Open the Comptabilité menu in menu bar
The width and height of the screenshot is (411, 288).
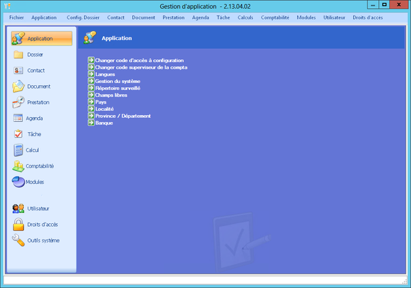pos(275,17)
